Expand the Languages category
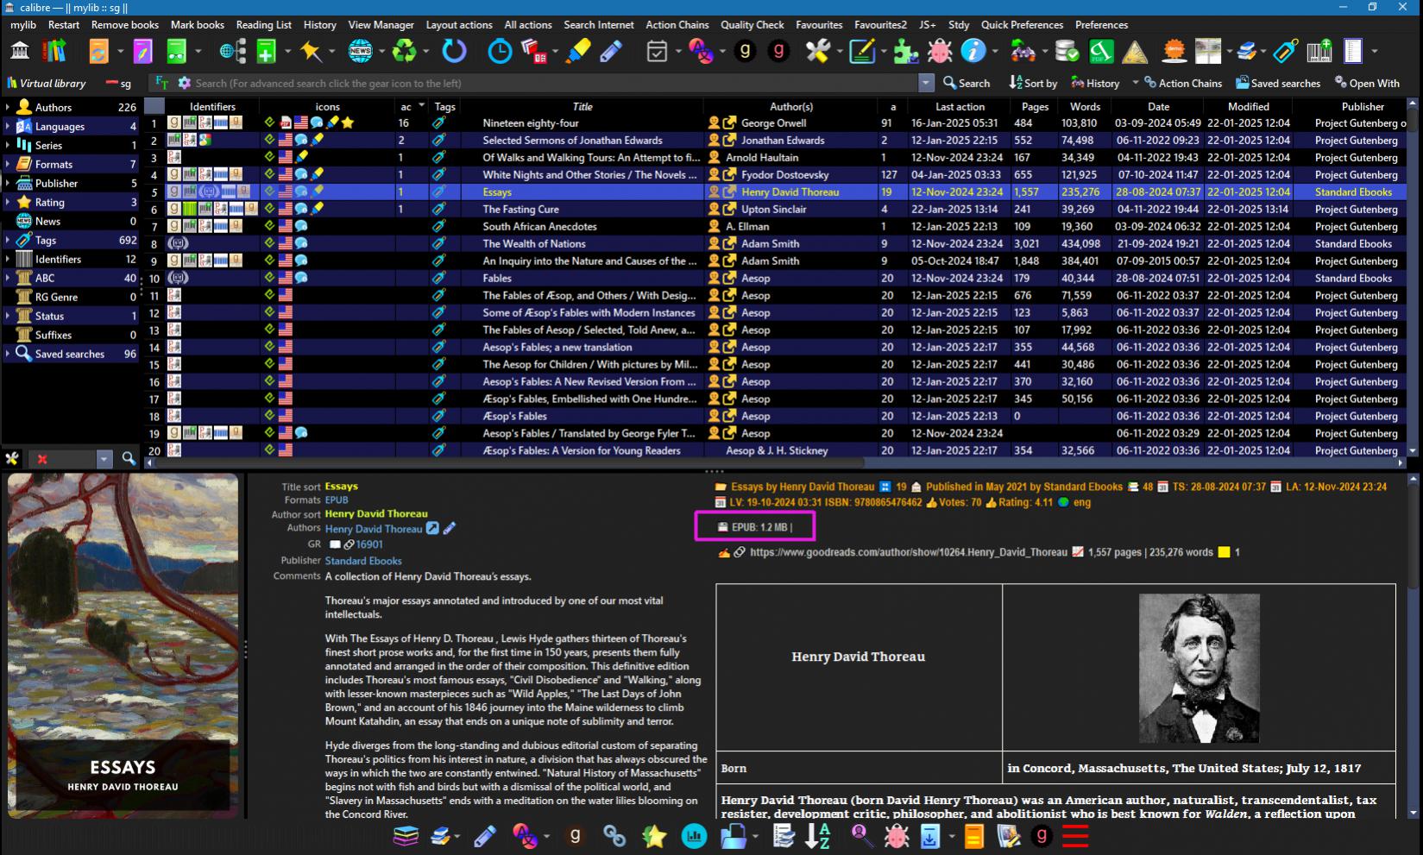 point(8,126)
